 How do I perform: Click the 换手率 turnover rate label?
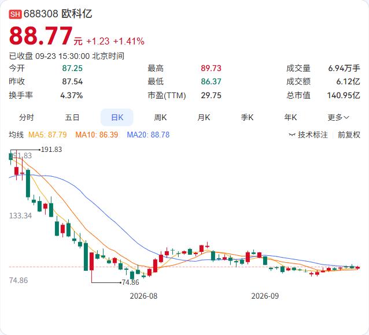point(21,95)
